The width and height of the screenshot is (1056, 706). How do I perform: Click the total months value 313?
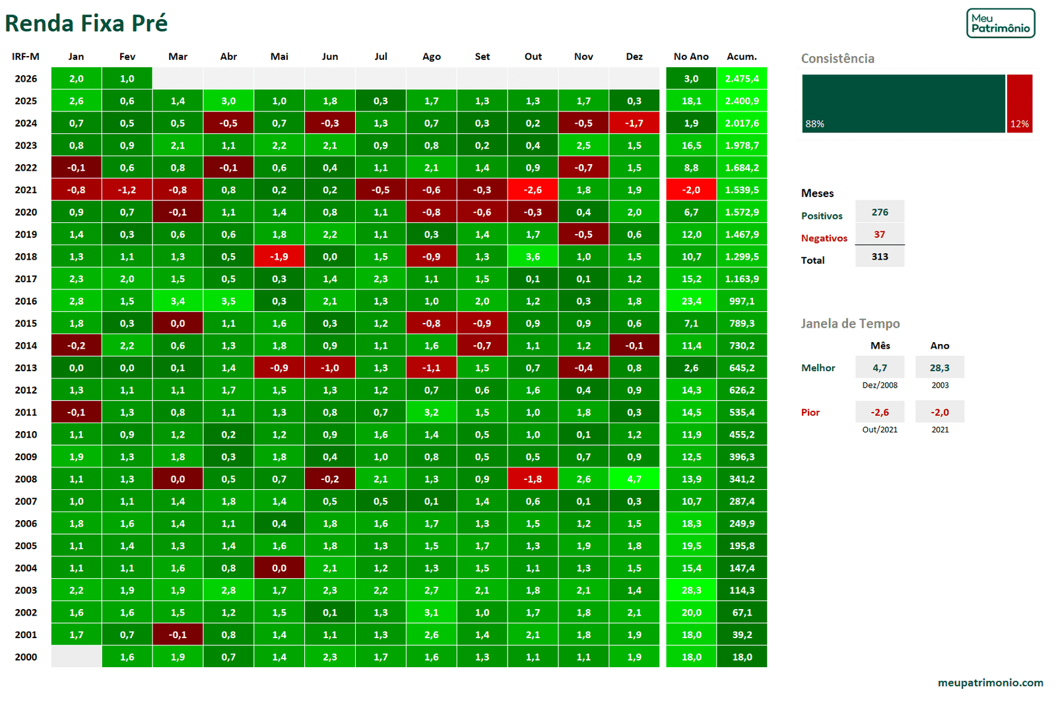(x=879, y=256)
